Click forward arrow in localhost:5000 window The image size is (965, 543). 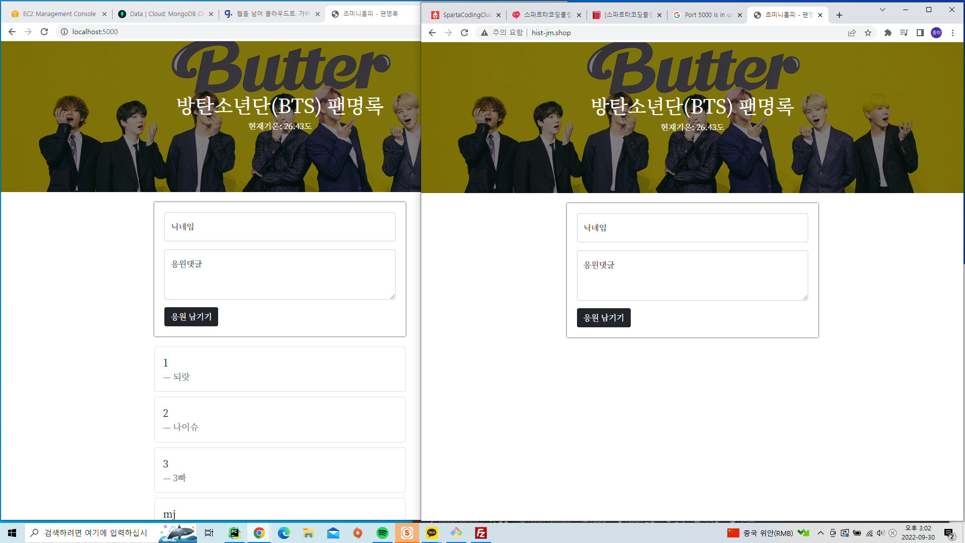pos(28,32)
